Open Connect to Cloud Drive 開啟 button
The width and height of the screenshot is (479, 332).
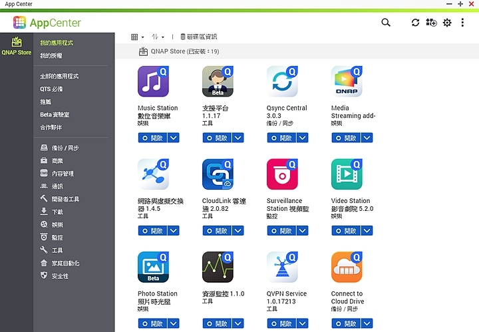coord(346,323)
